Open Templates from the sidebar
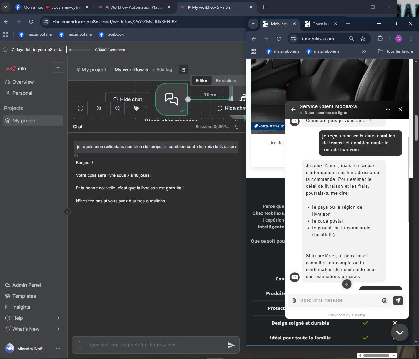This screenshot has width=419, height=359. tap(24, 296)
